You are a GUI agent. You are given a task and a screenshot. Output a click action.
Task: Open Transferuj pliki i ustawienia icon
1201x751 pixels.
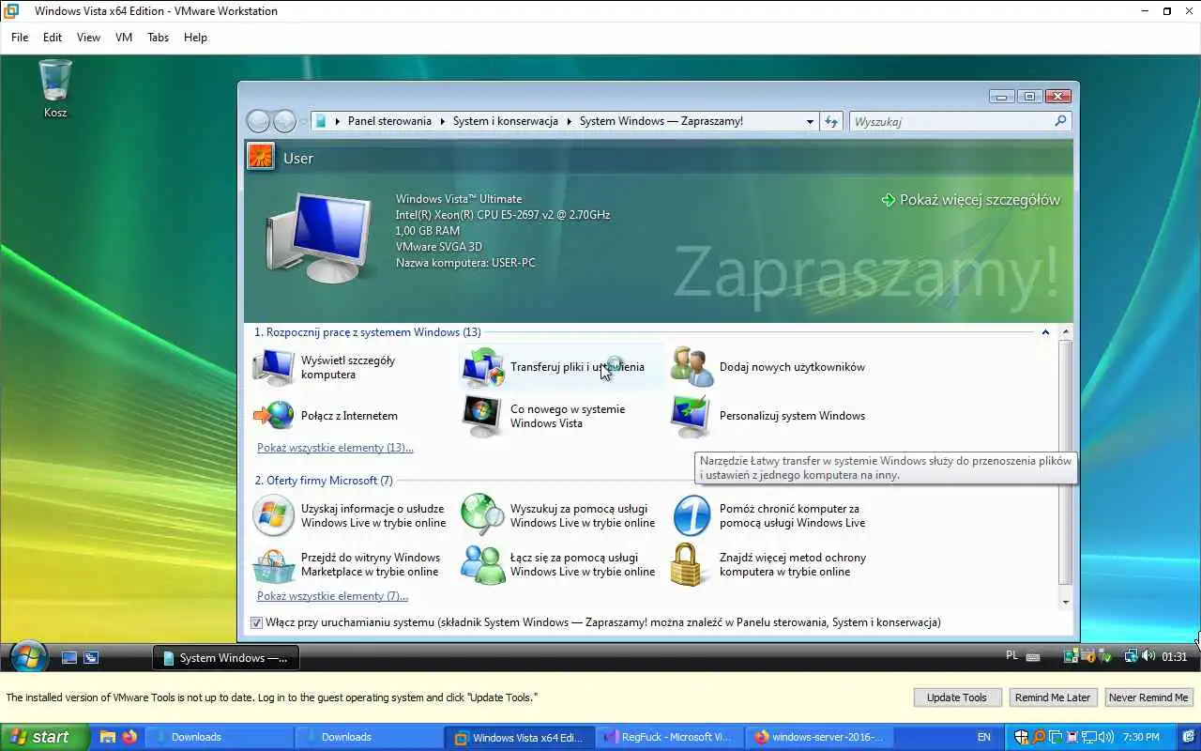pos(483,367)
